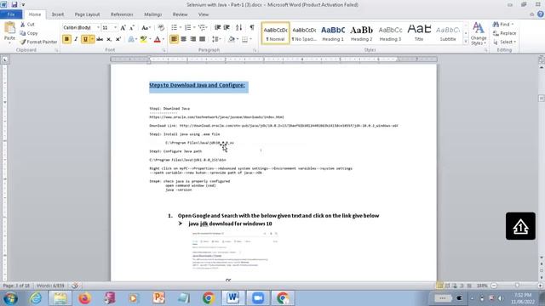This screenshot has width=545, height=306.
Task: Apply the Title style
Action: tap(419, 33)
